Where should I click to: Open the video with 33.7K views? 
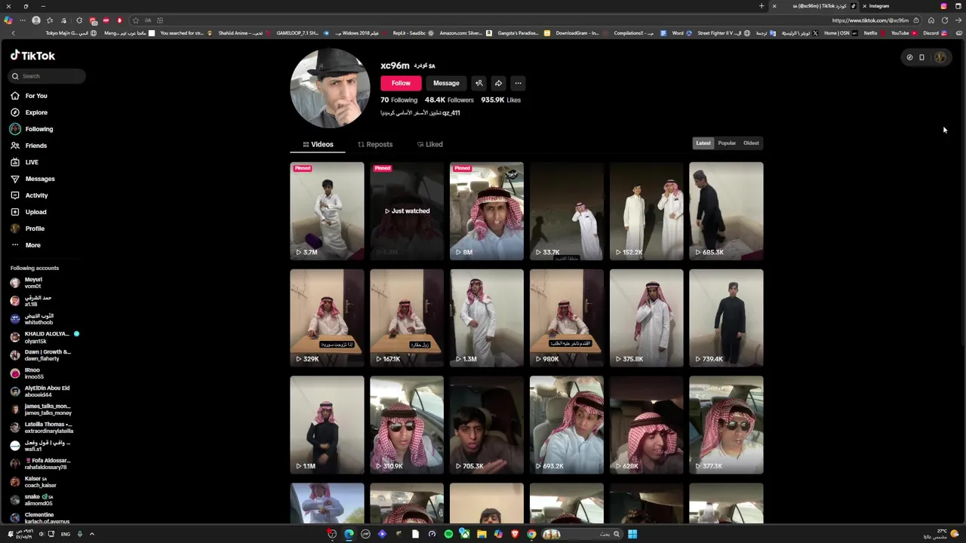click(567, 211)
